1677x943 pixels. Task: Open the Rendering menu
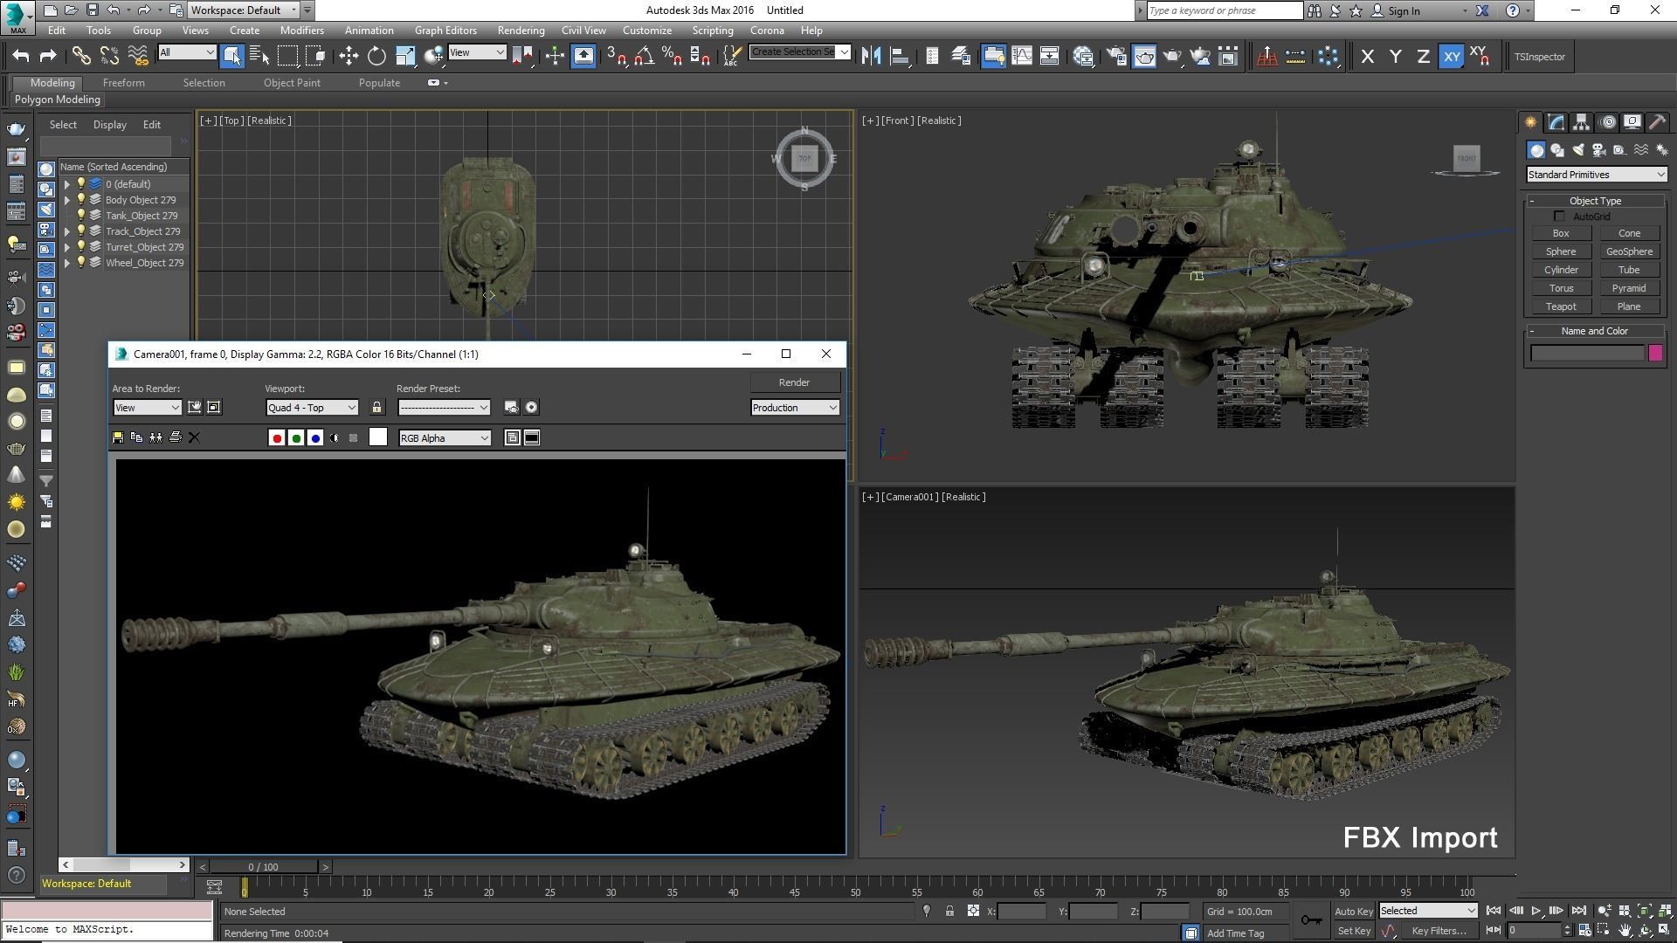point(520,31)
